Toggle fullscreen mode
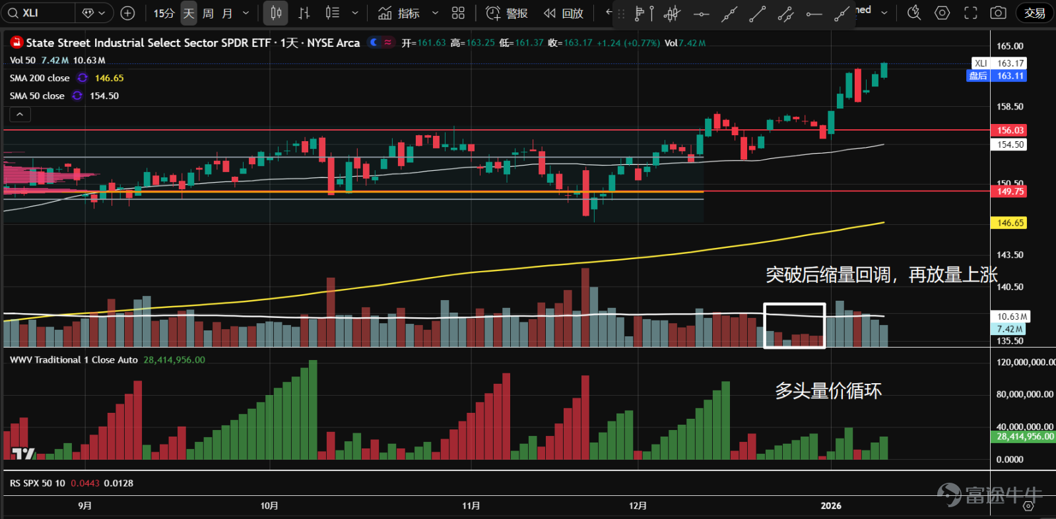The width and height of the screenshot is (1056, 519). [x=970, y=13]
